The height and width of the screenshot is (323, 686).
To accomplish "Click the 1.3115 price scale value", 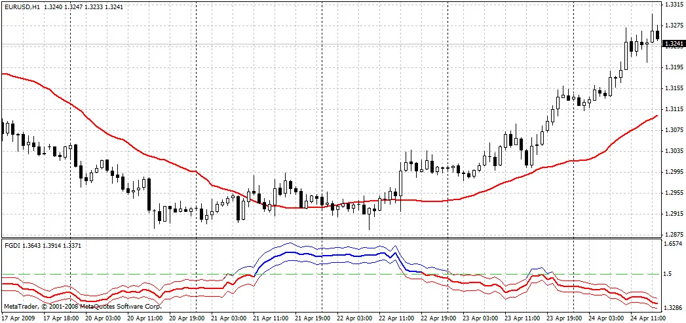I will click(x=674, y=109).
